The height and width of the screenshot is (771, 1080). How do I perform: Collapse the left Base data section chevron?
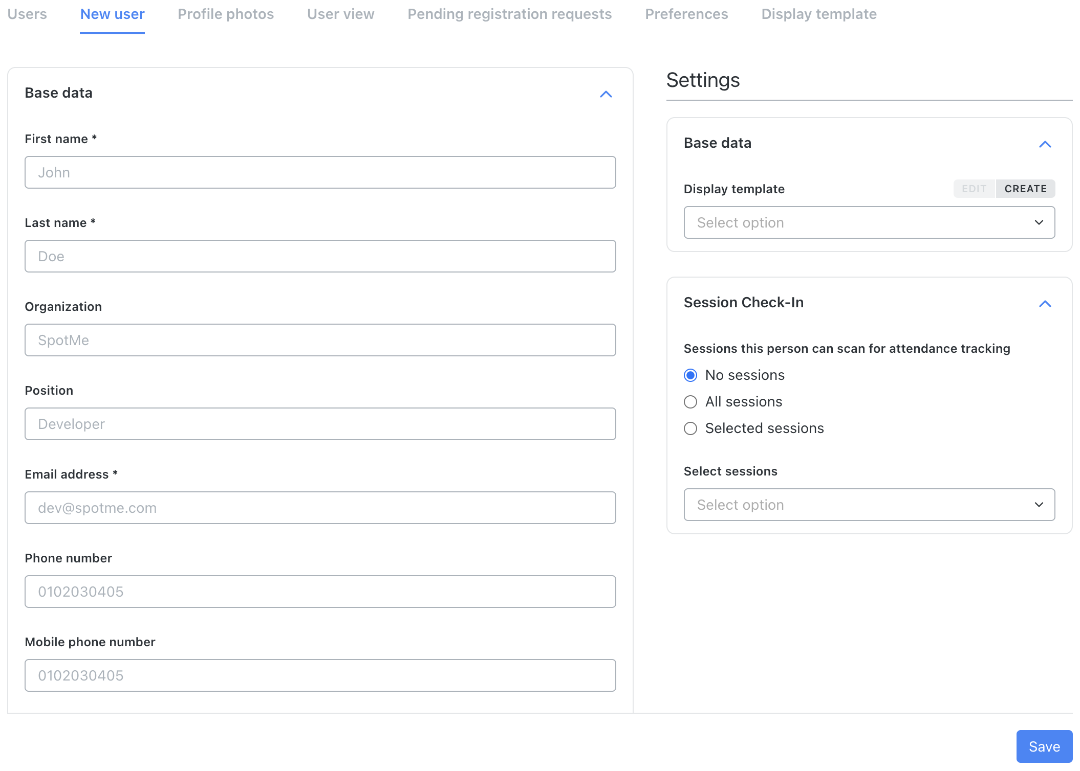coord(606,94)
